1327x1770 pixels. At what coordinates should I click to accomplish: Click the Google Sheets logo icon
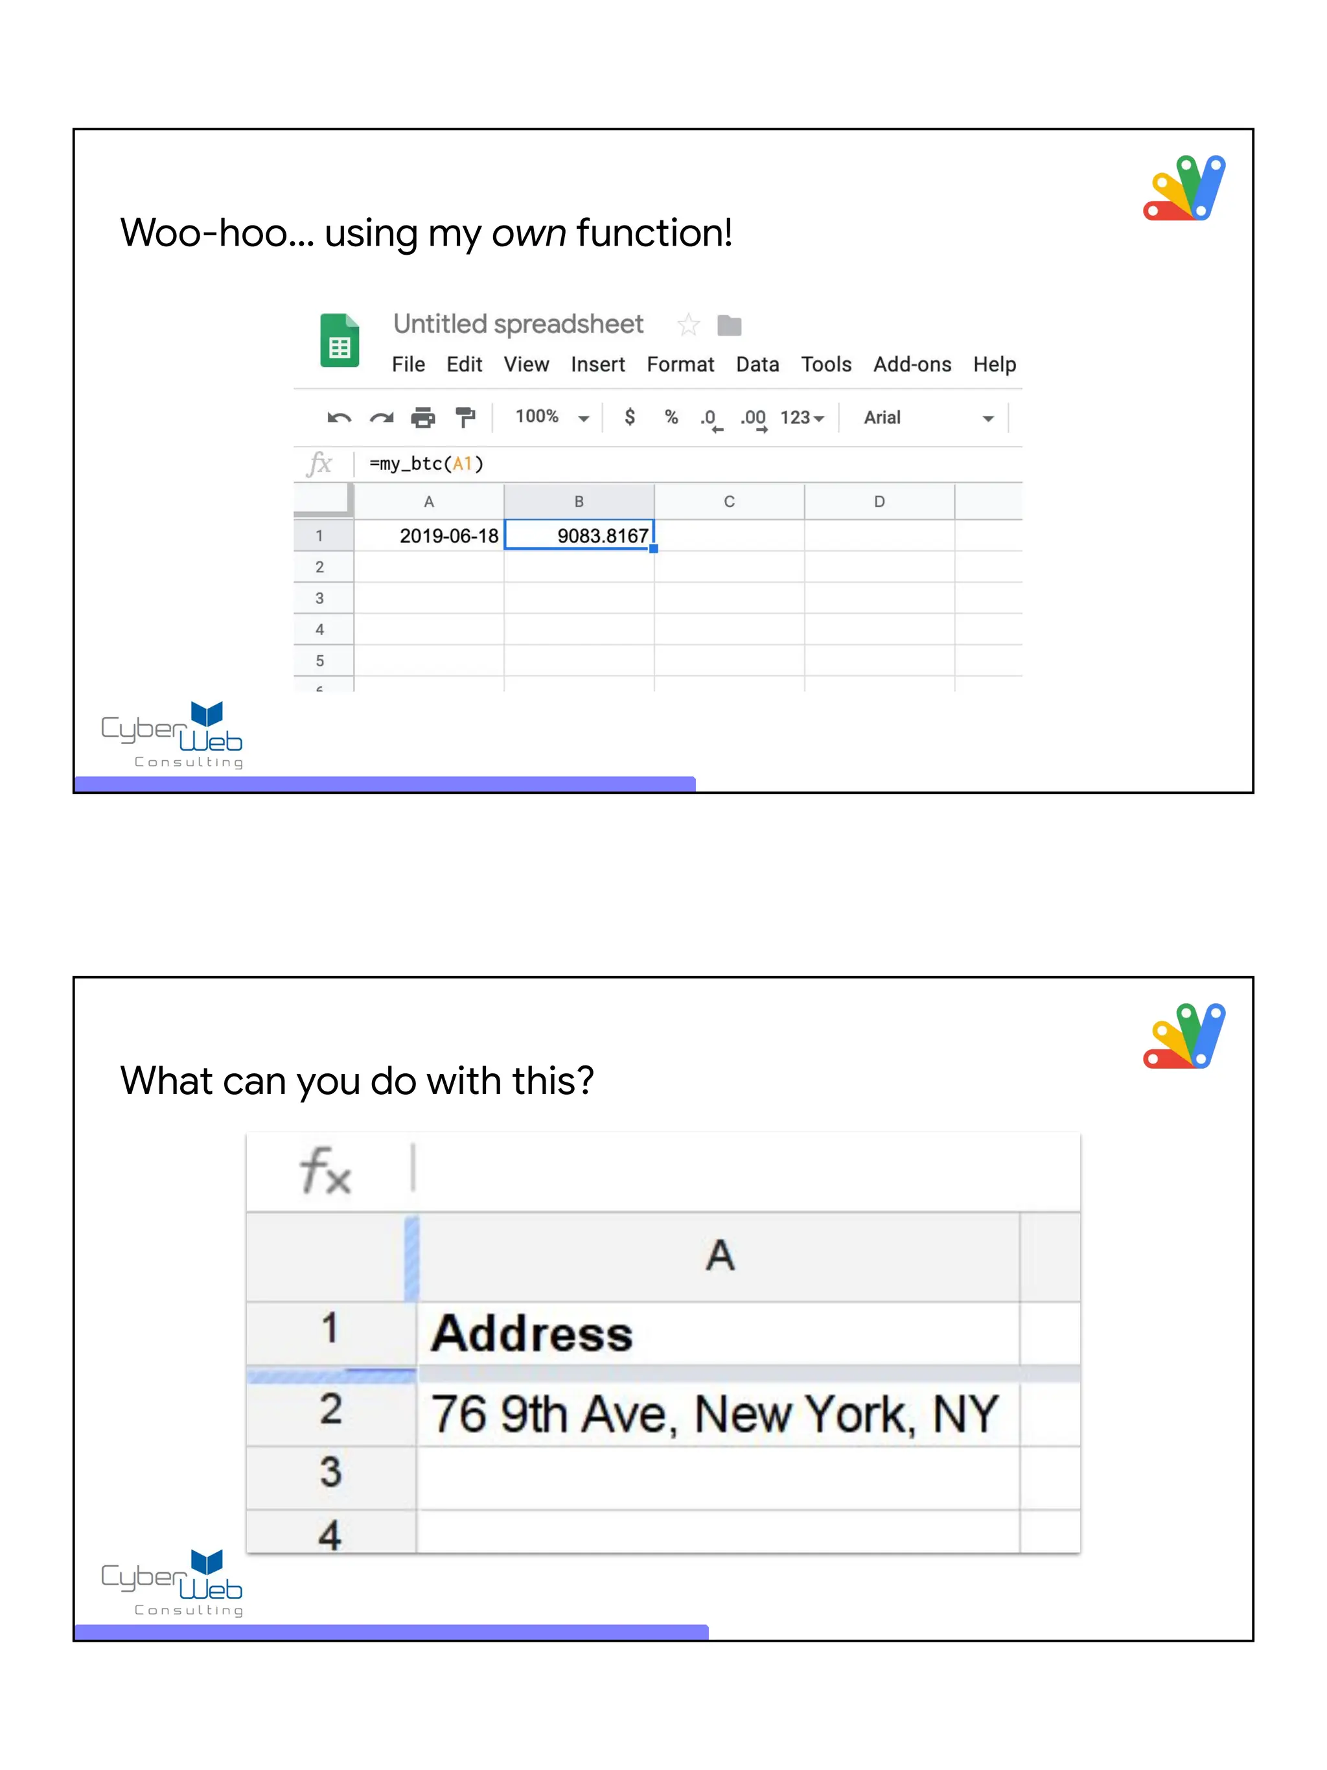pyautogui.click(x=339, y=340)
